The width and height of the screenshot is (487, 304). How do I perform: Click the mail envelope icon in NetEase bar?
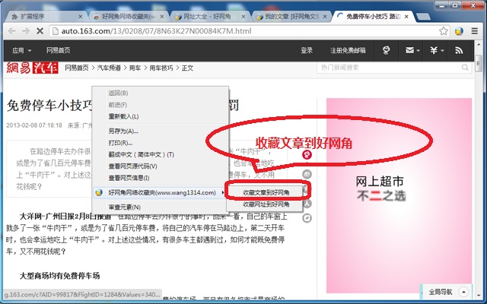tap(409, 50)
